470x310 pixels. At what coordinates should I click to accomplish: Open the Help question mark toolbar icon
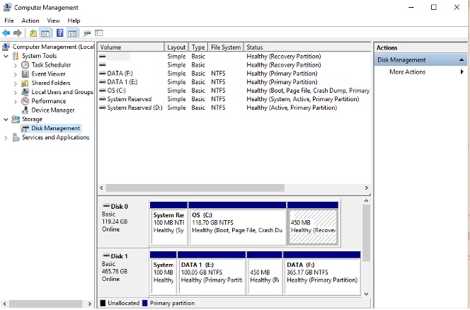click(60, 33)
